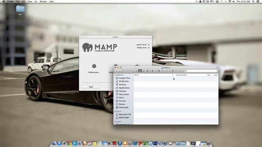Open Calendar from the Dock
Viewport: 262px width, 147px height.
[x=90, y=143]
